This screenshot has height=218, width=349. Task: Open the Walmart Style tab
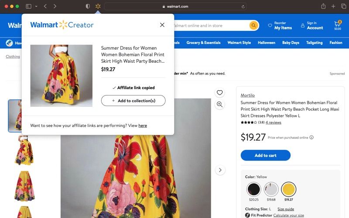pos(239,43)
